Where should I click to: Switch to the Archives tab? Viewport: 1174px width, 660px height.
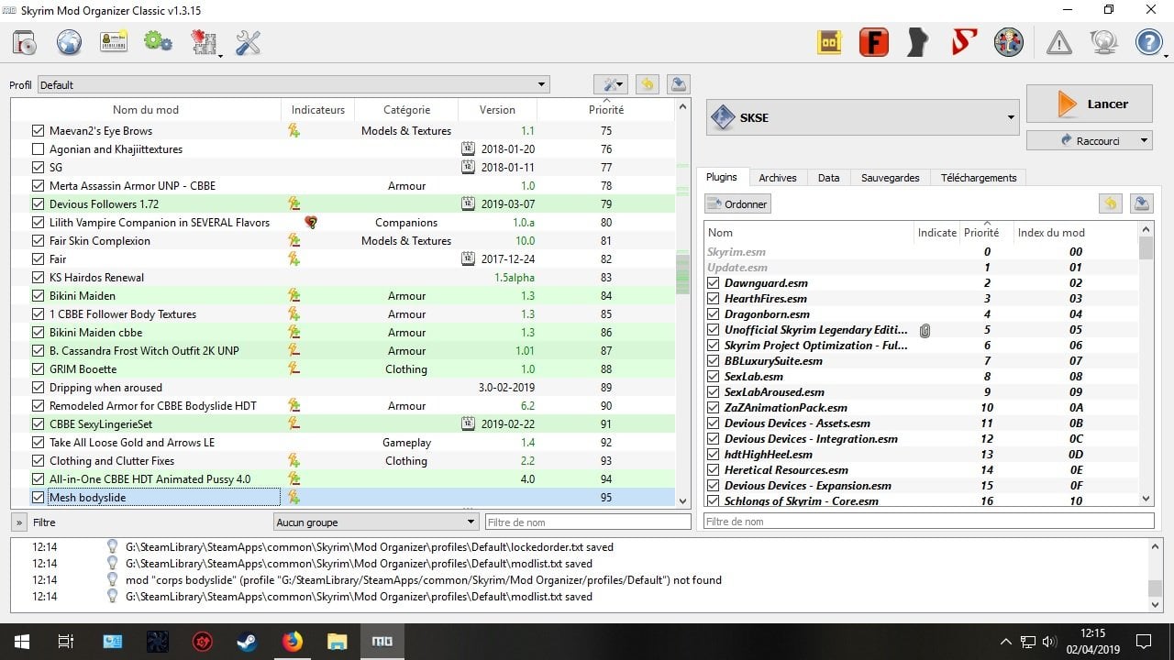(778, 178)
